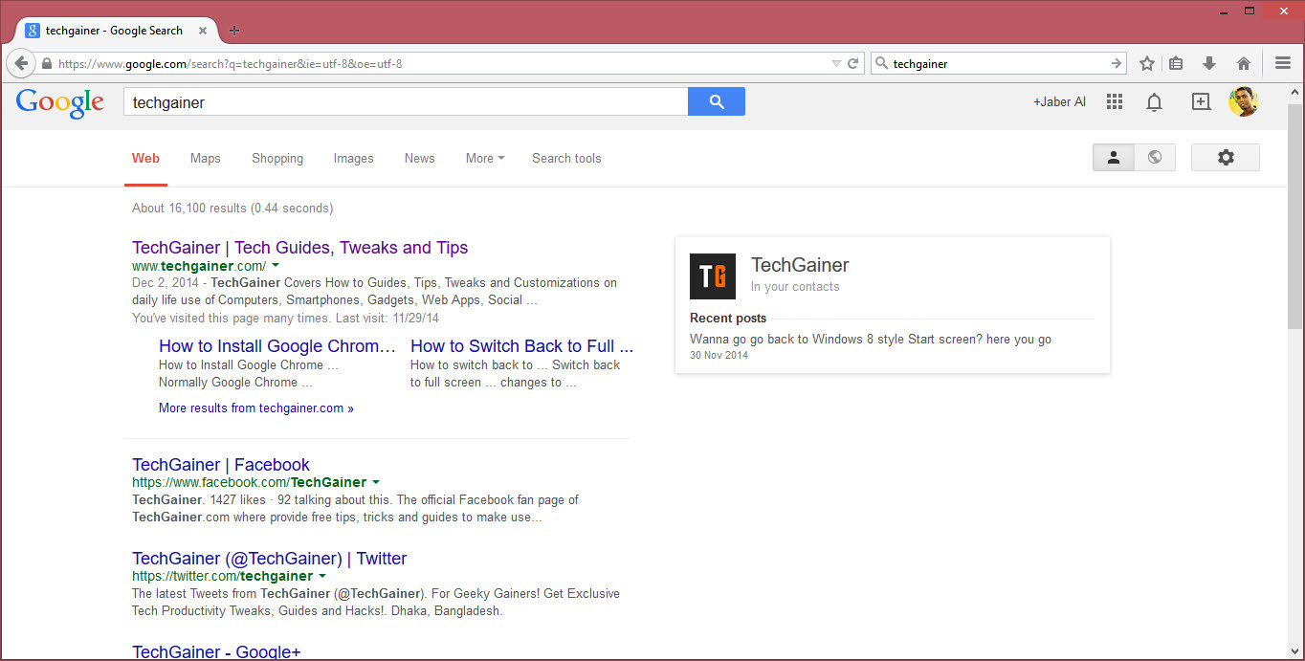Go to Firefox home page icon
The image size is (1305, 661).
[1243, 63]
